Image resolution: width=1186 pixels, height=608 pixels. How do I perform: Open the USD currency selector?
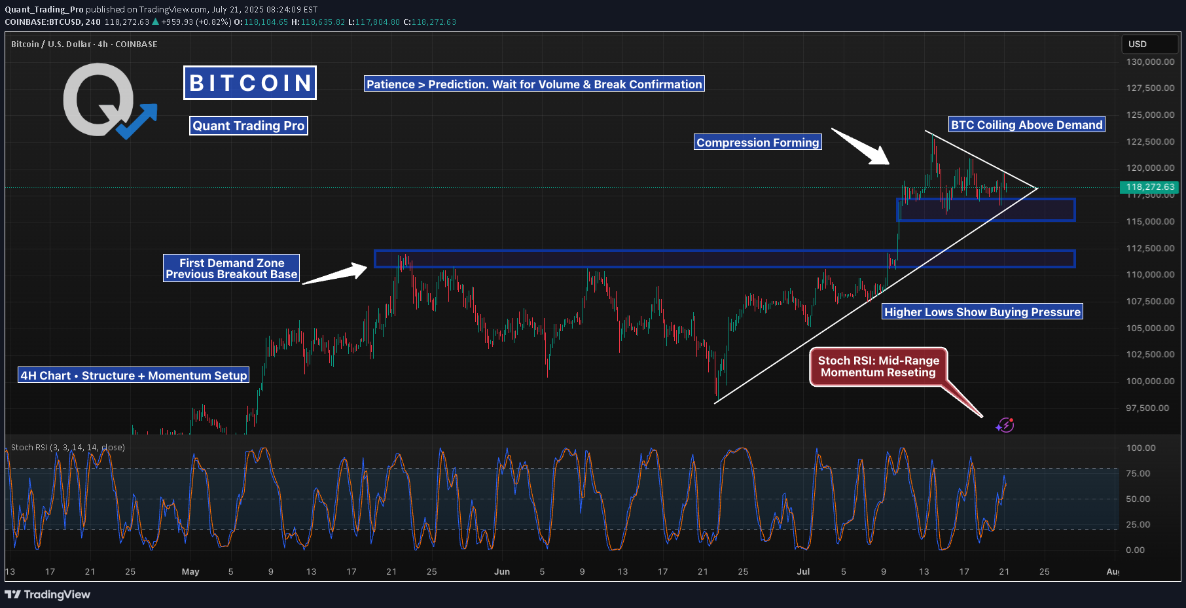coord(1150,44)
